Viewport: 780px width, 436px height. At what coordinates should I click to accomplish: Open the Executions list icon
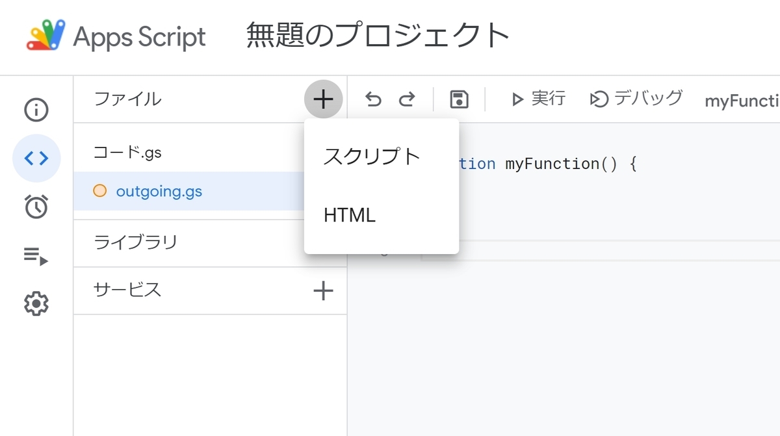coord(36,255)
